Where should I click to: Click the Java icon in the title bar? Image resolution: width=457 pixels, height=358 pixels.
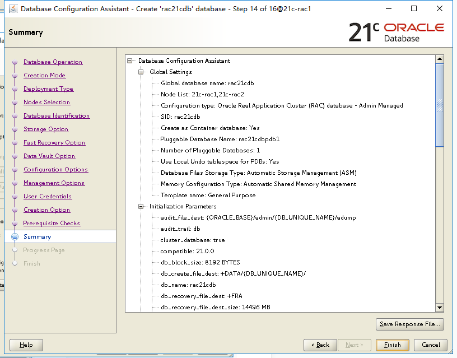13,9
